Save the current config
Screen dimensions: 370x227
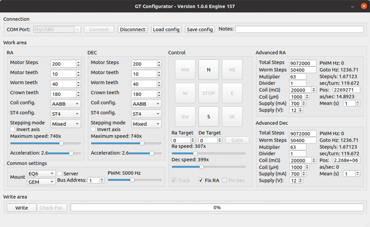pos(200,30)
